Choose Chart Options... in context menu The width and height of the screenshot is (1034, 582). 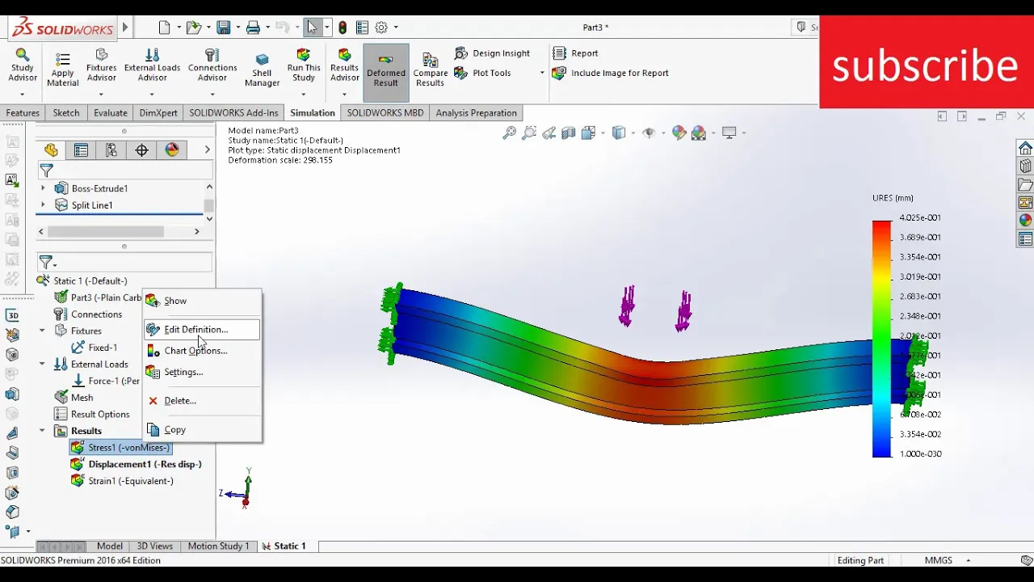point(202,351)
